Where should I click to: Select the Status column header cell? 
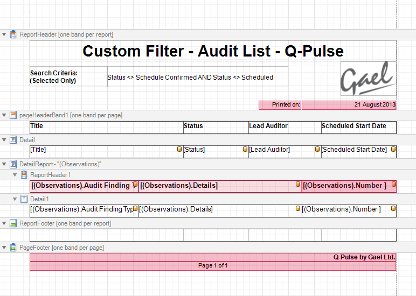[216, 128]
